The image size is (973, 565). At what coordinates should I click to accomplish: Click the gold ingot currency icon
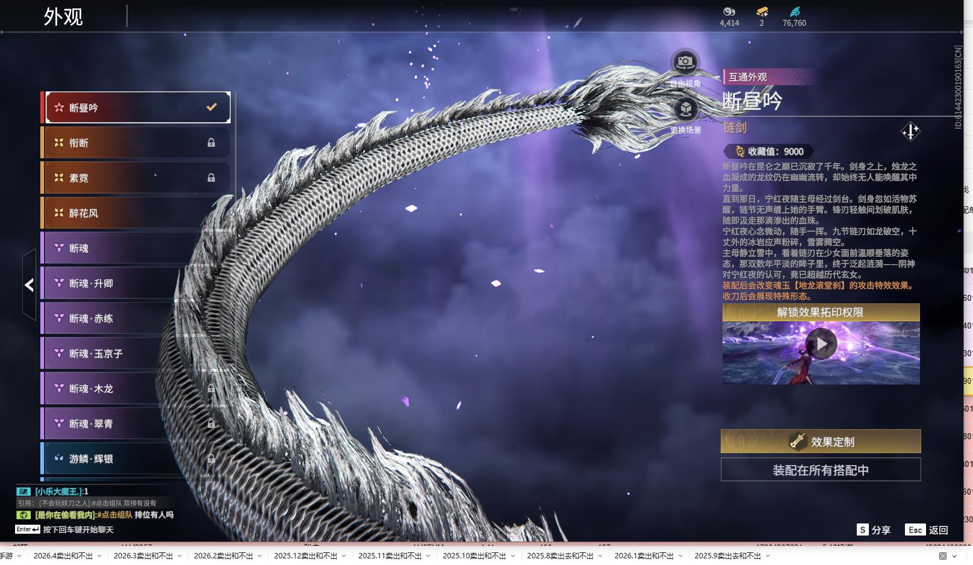tap(762, 11)
